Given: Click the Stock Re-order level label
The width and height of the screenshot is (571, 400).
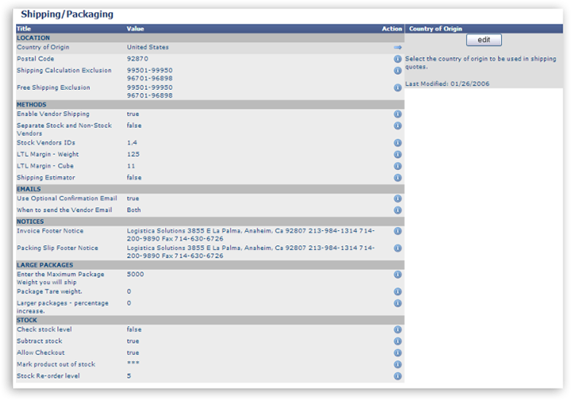Looking at the screenshot, I should pos(48,376).
